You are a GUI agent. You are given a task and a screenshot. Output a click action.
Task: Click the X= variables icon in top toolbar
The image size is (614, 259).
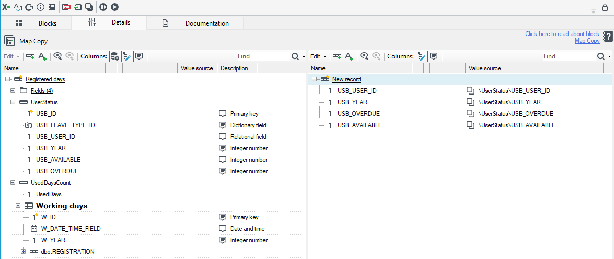(x=6, y=7)
